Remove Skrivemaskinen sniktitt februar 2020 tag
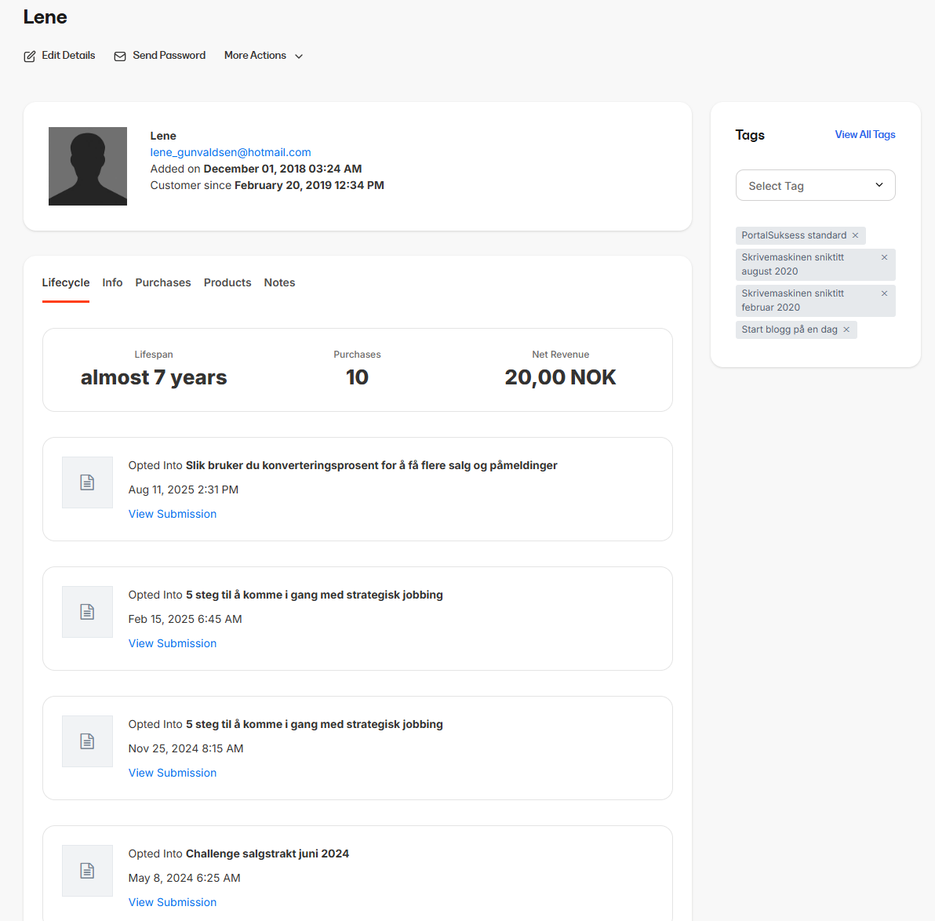Image resolution: width=935 pixels, height=921 pixels. click(884, 293)
